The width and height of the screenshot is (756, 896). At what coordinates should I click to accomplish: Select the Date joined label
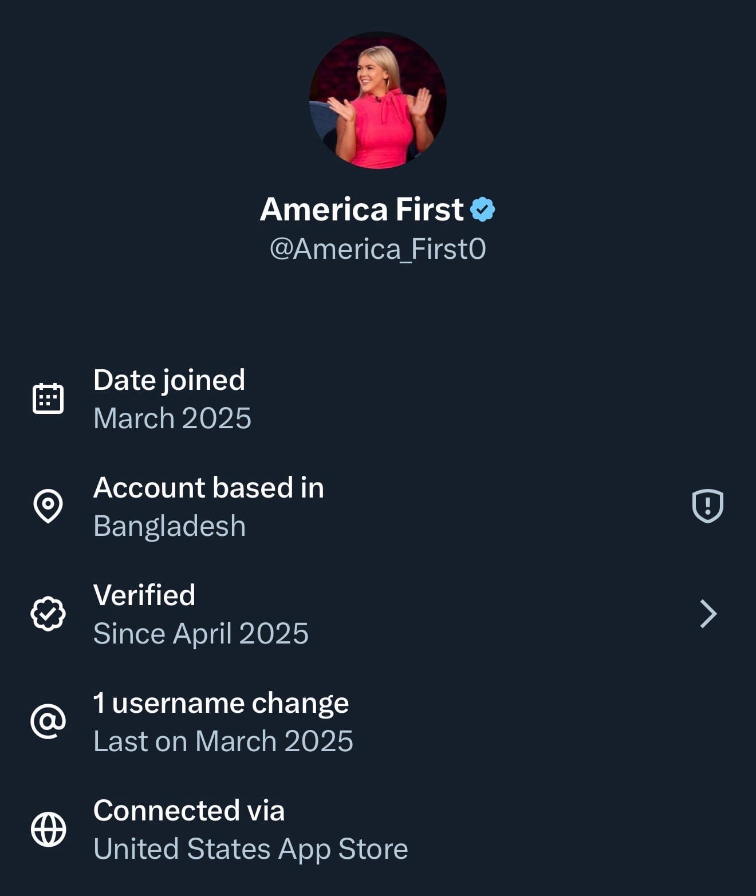169,380
